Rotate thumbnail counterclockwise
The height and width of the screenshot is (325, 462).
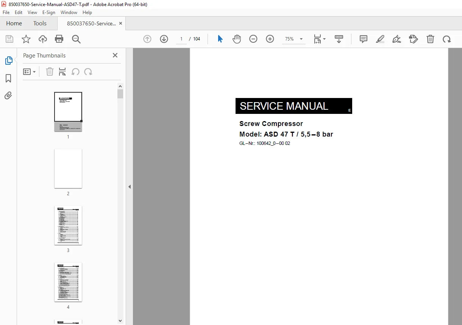(75, 72)
